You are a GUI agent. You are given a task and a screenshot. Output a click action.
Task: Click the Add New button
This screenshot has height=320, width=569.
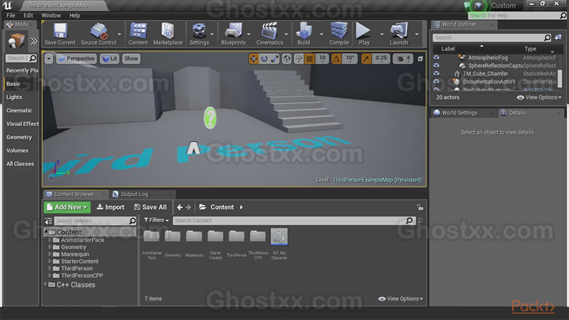67,207
